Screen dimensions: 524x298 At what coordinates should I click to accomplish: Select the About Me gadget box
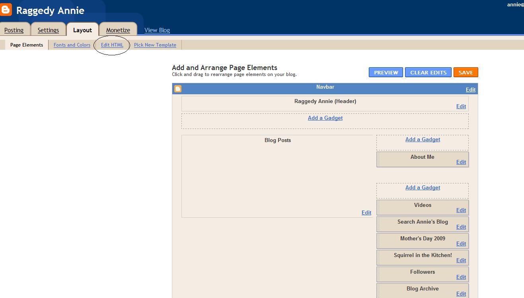(423, 159)
